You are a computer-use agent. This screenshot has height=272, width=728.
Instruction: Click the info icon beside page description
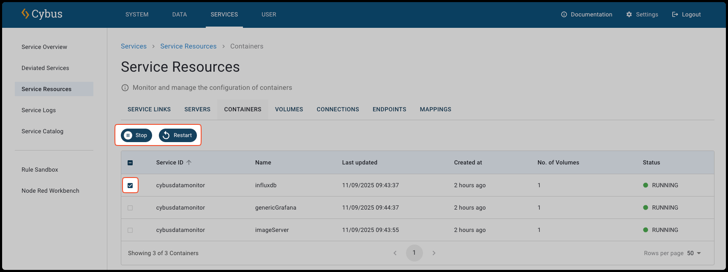point(125,88)
